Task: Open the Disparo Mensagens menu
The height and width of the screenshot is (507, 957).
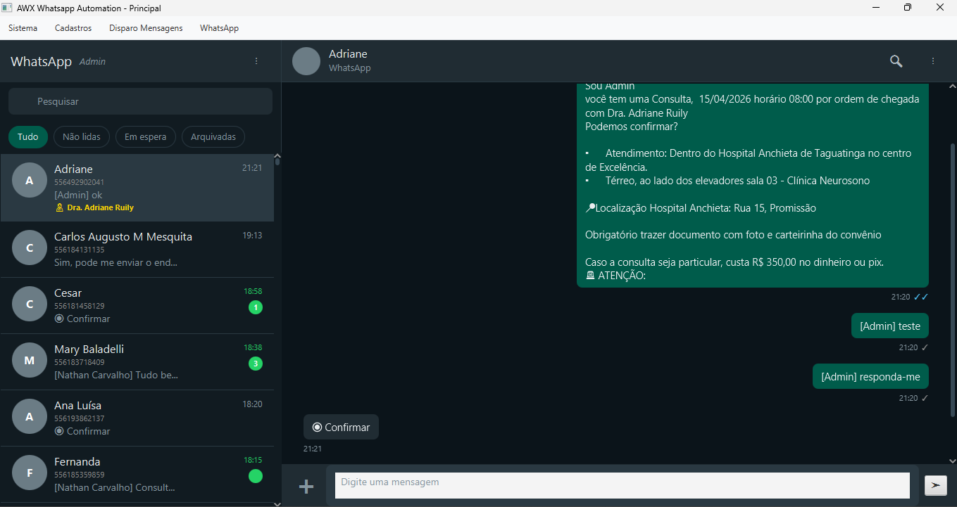Action: pyautogui.click(x=145, y=28)
